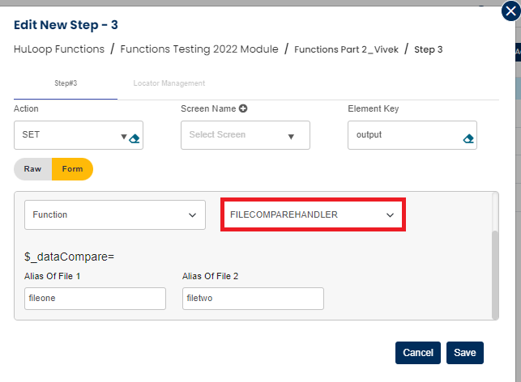Open the Function type dropdown
Image resolution: width=521 pixels, height=382 pixels.
click(x=113, y=215)
